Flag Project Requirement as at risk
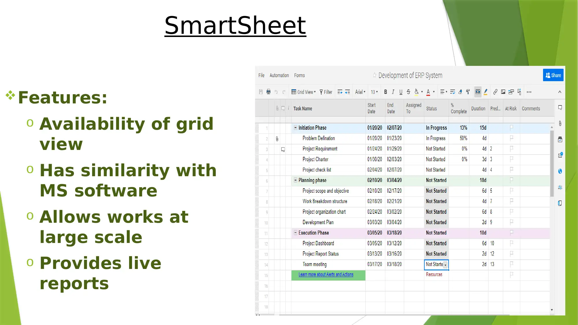 (511, 148)
